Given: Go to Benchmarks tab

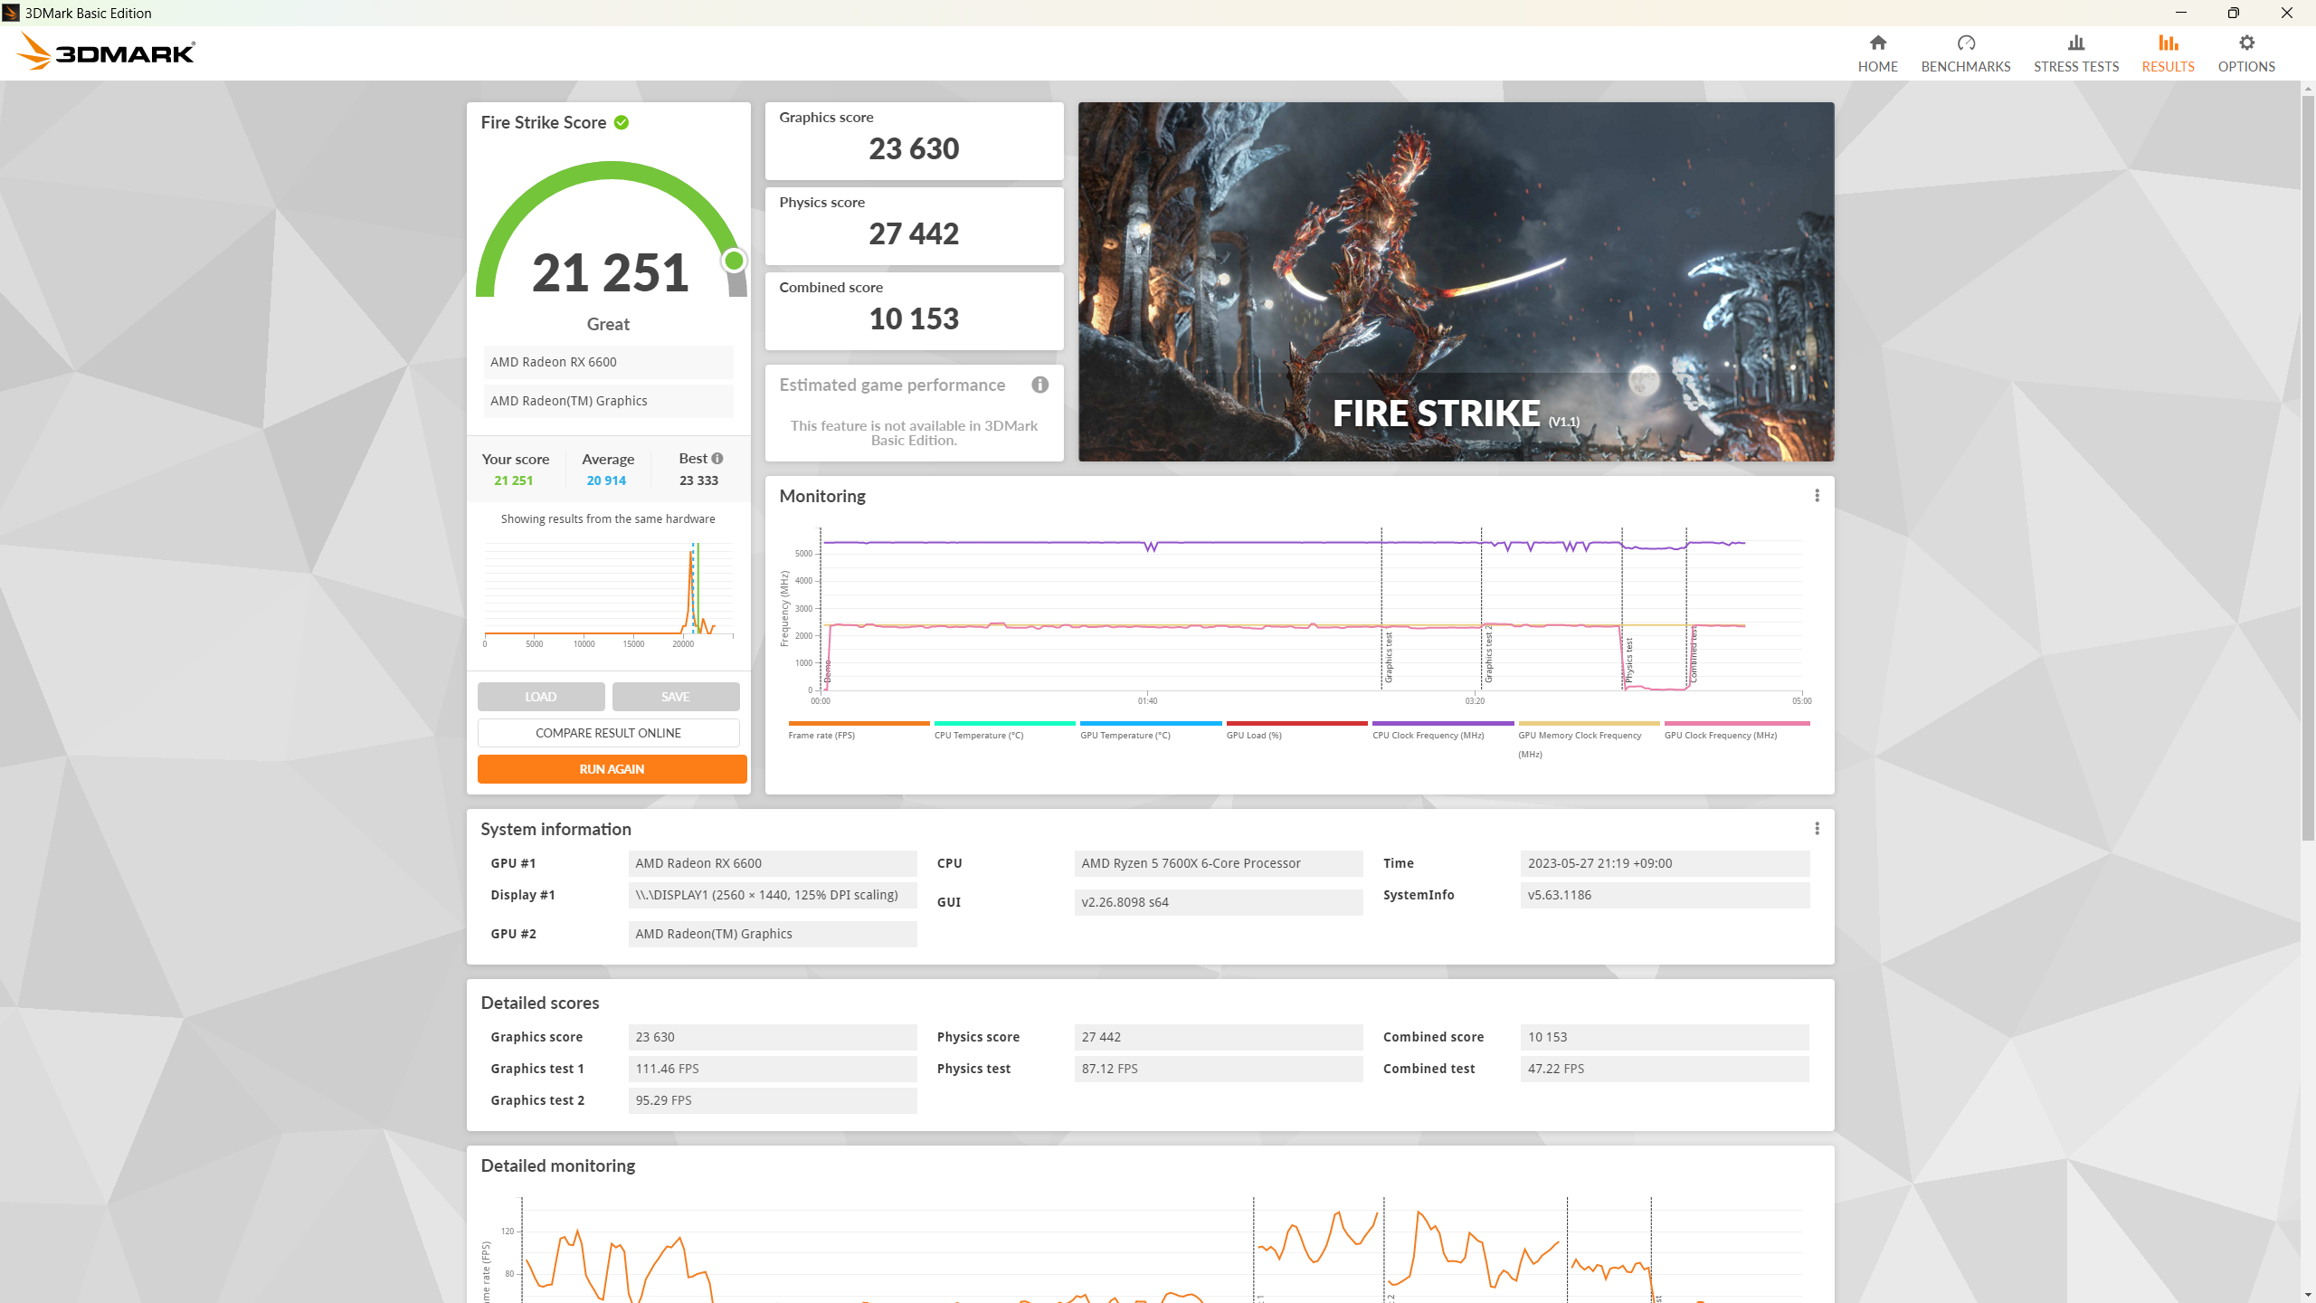Looking at the screenshot, I should tap(1965, 53).
